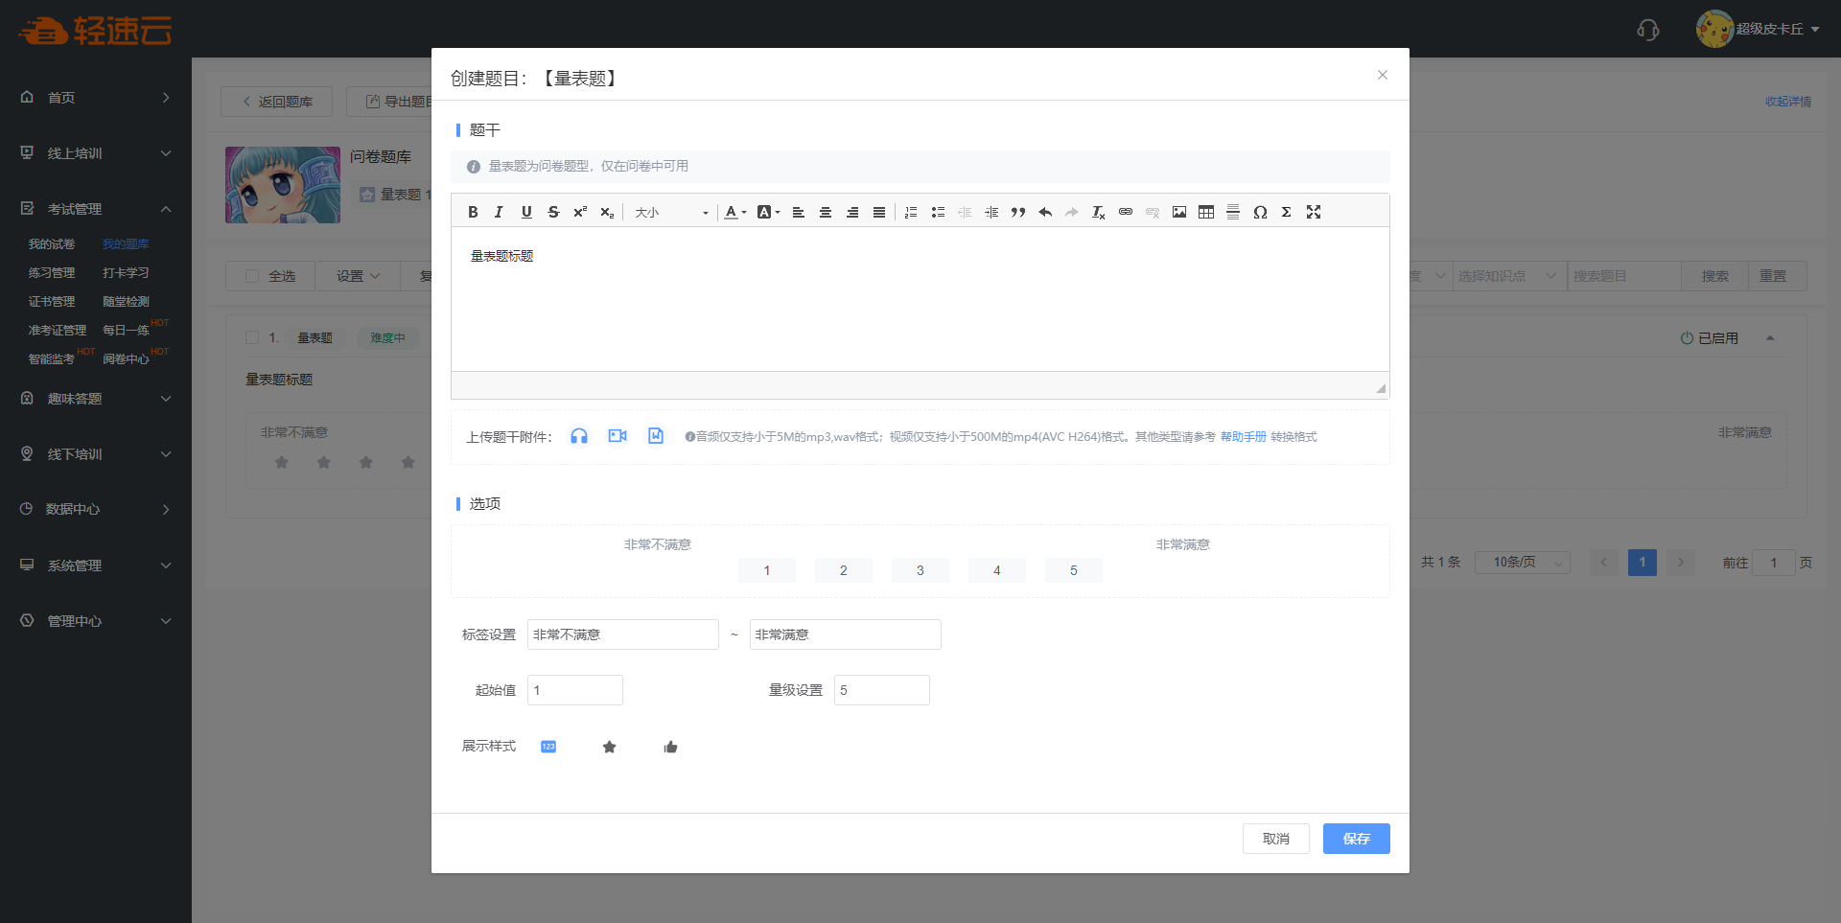Insert a table using the editor toolbar

pos(1206,212)
